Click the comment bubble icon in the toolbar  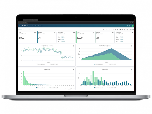click(x=116, y=29)
